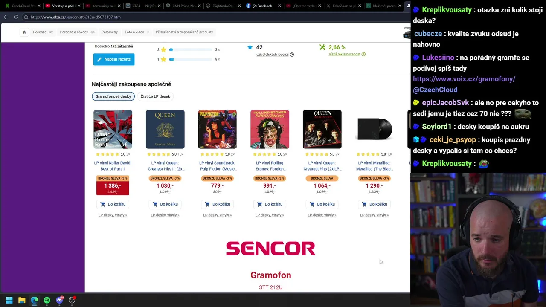The width and height of the screenshot is (546, 307).
Task: Select the Gramofonové desky filter chip
Action: click(x=113, y=96)
